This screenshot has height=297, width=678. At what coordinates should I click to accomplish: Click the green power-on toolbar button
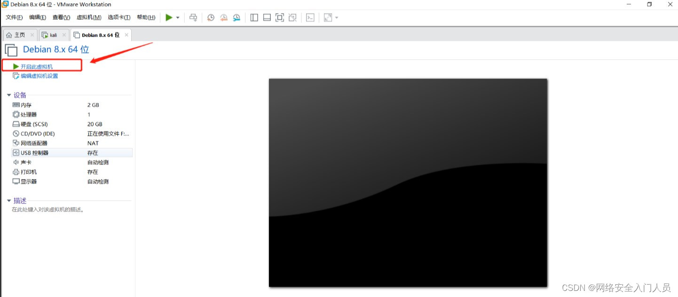click(x=169, y=17)
